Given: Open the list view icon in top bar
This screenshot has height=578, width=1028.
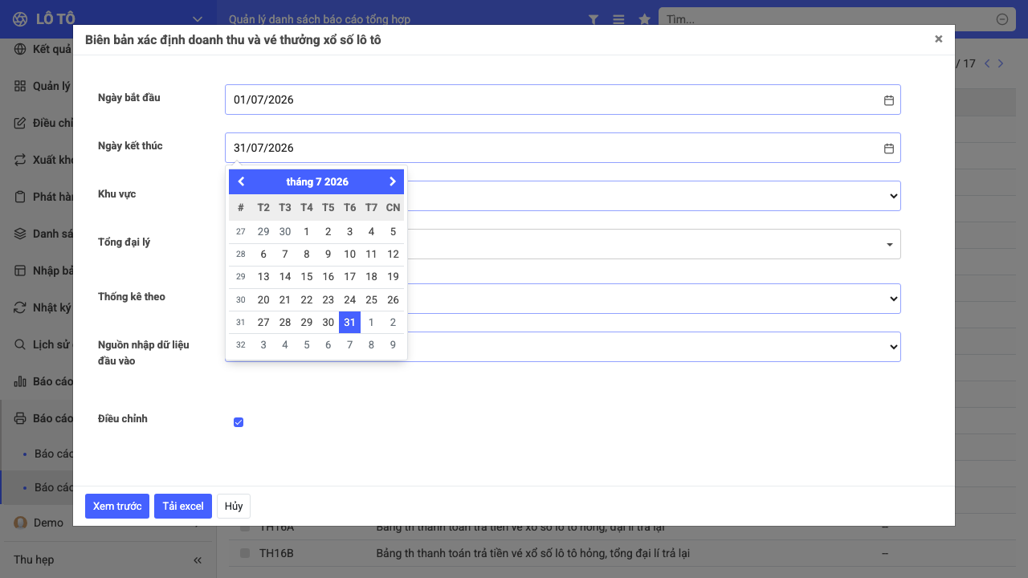Looking at the screenshot, I should [x=618, y=19].
